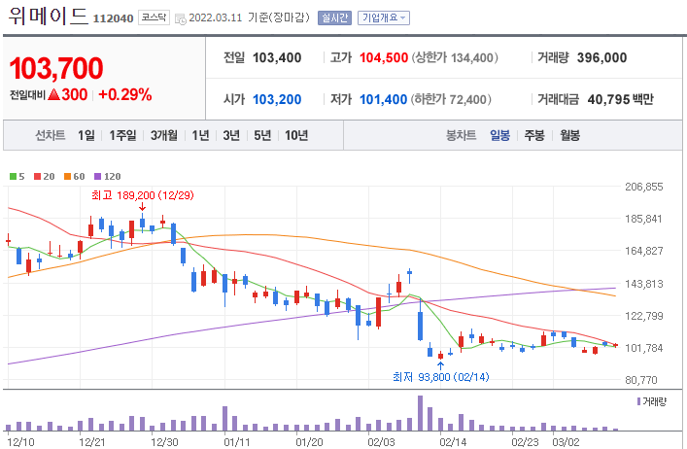Click the stock code 112040
The height and width of the screenshot is (449, 687).
coord(113,18)
